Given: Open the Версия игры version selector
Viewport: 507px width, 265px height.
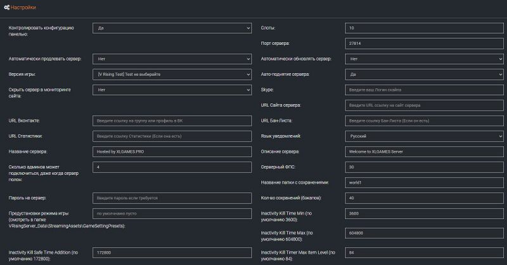Looking at the screenshot, I should tap(172, 74).
